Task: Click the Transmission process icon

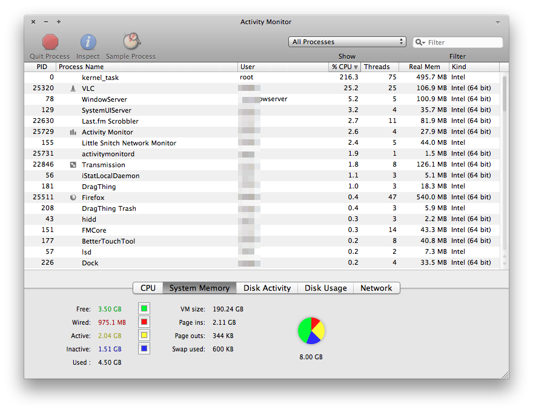Action: tap(73, 165)
